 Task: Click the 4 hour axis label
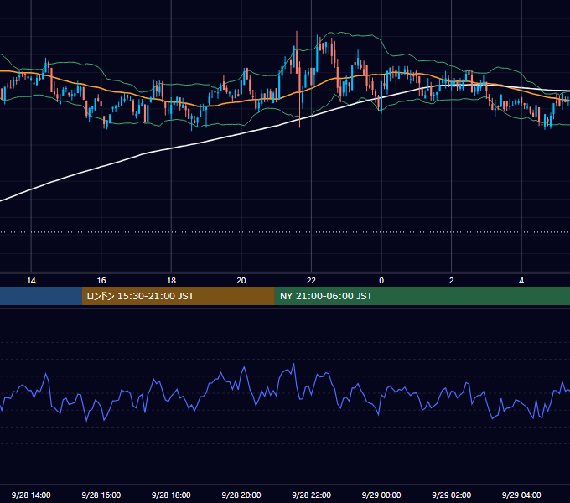(x=521, y=281)
